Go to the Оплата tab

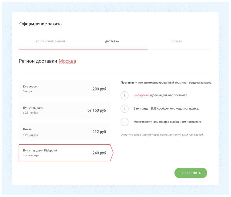(177, 42)
